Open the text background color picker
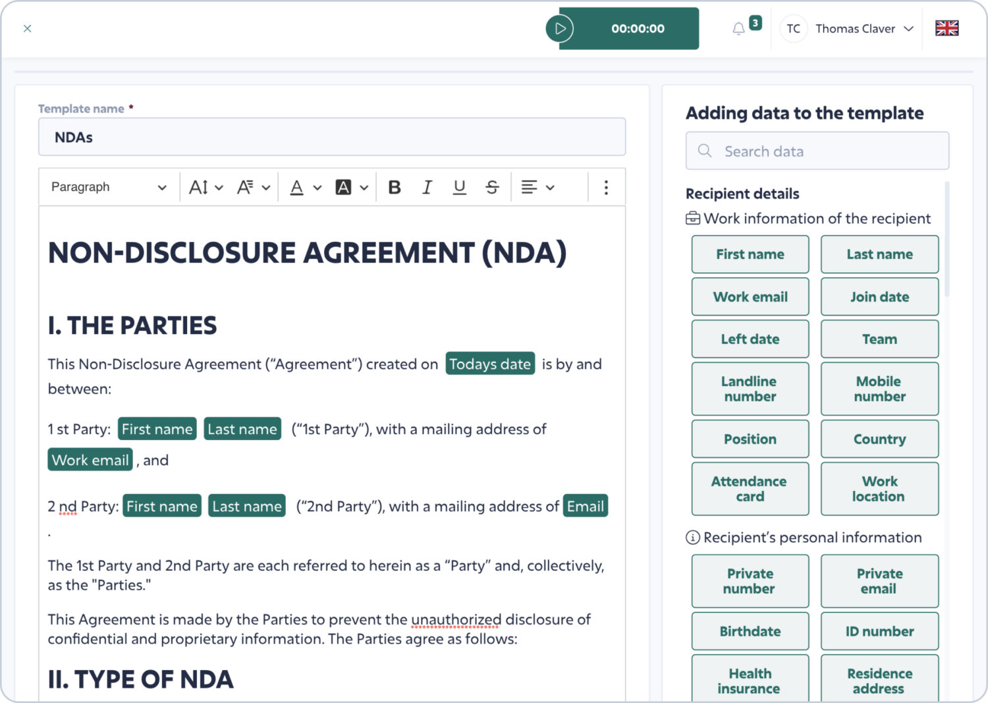The image size is (988, 703). 352,188
